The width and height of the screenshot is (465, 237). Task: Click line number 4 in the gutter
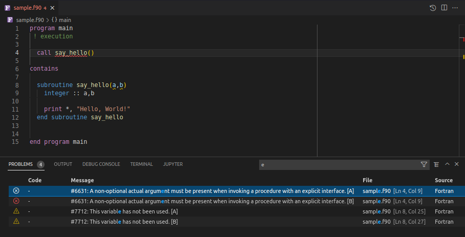coord(17,53)
